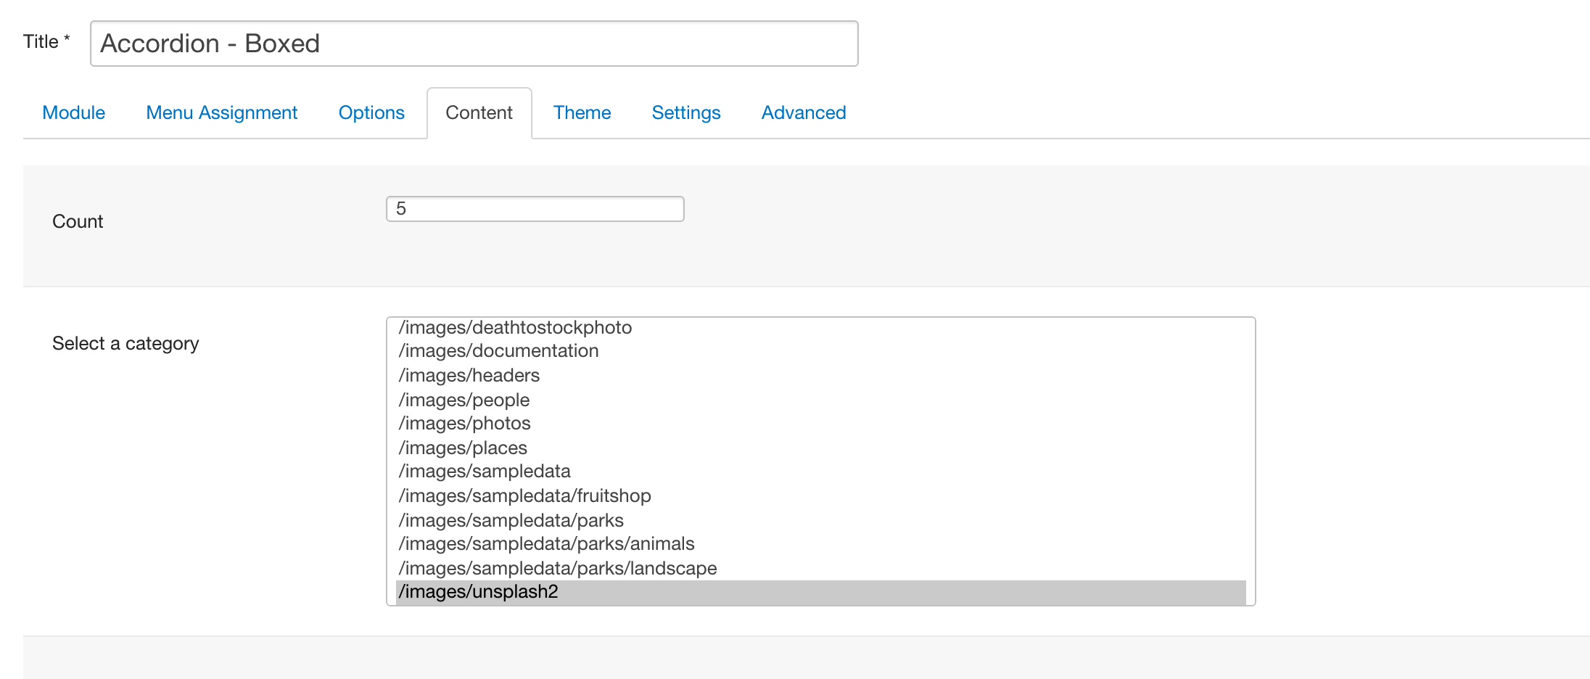1590x679 pixels.
Task: Open the Advanced tab
Action: 804,112
